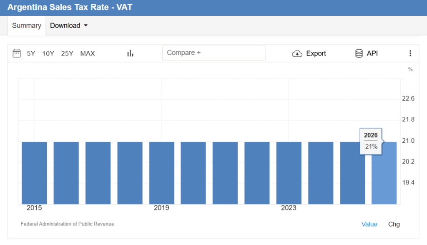Show the MAX time range

(x=88, y=53)
